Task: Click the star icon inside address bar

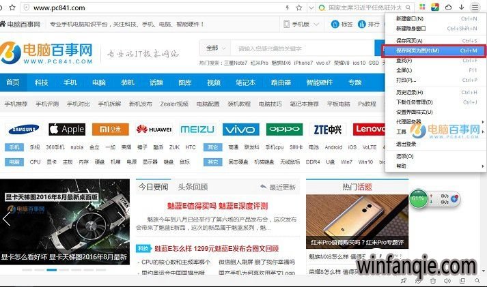Action: coord(298,7)
